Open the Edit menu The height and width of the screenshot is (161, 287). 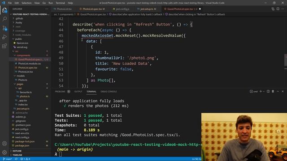17,3
